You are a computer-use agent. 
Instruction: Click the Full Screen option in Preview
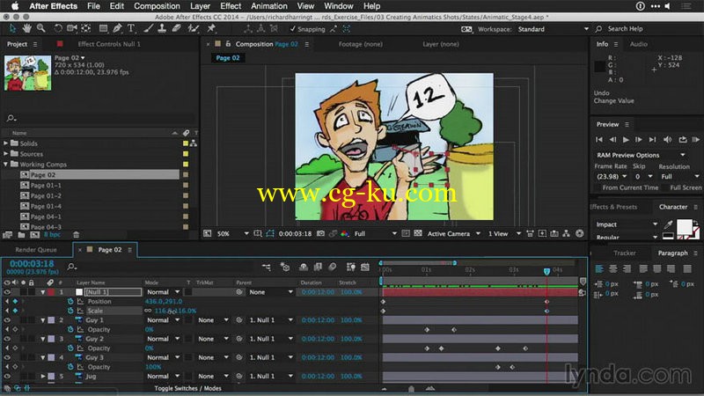pos(686,187)
